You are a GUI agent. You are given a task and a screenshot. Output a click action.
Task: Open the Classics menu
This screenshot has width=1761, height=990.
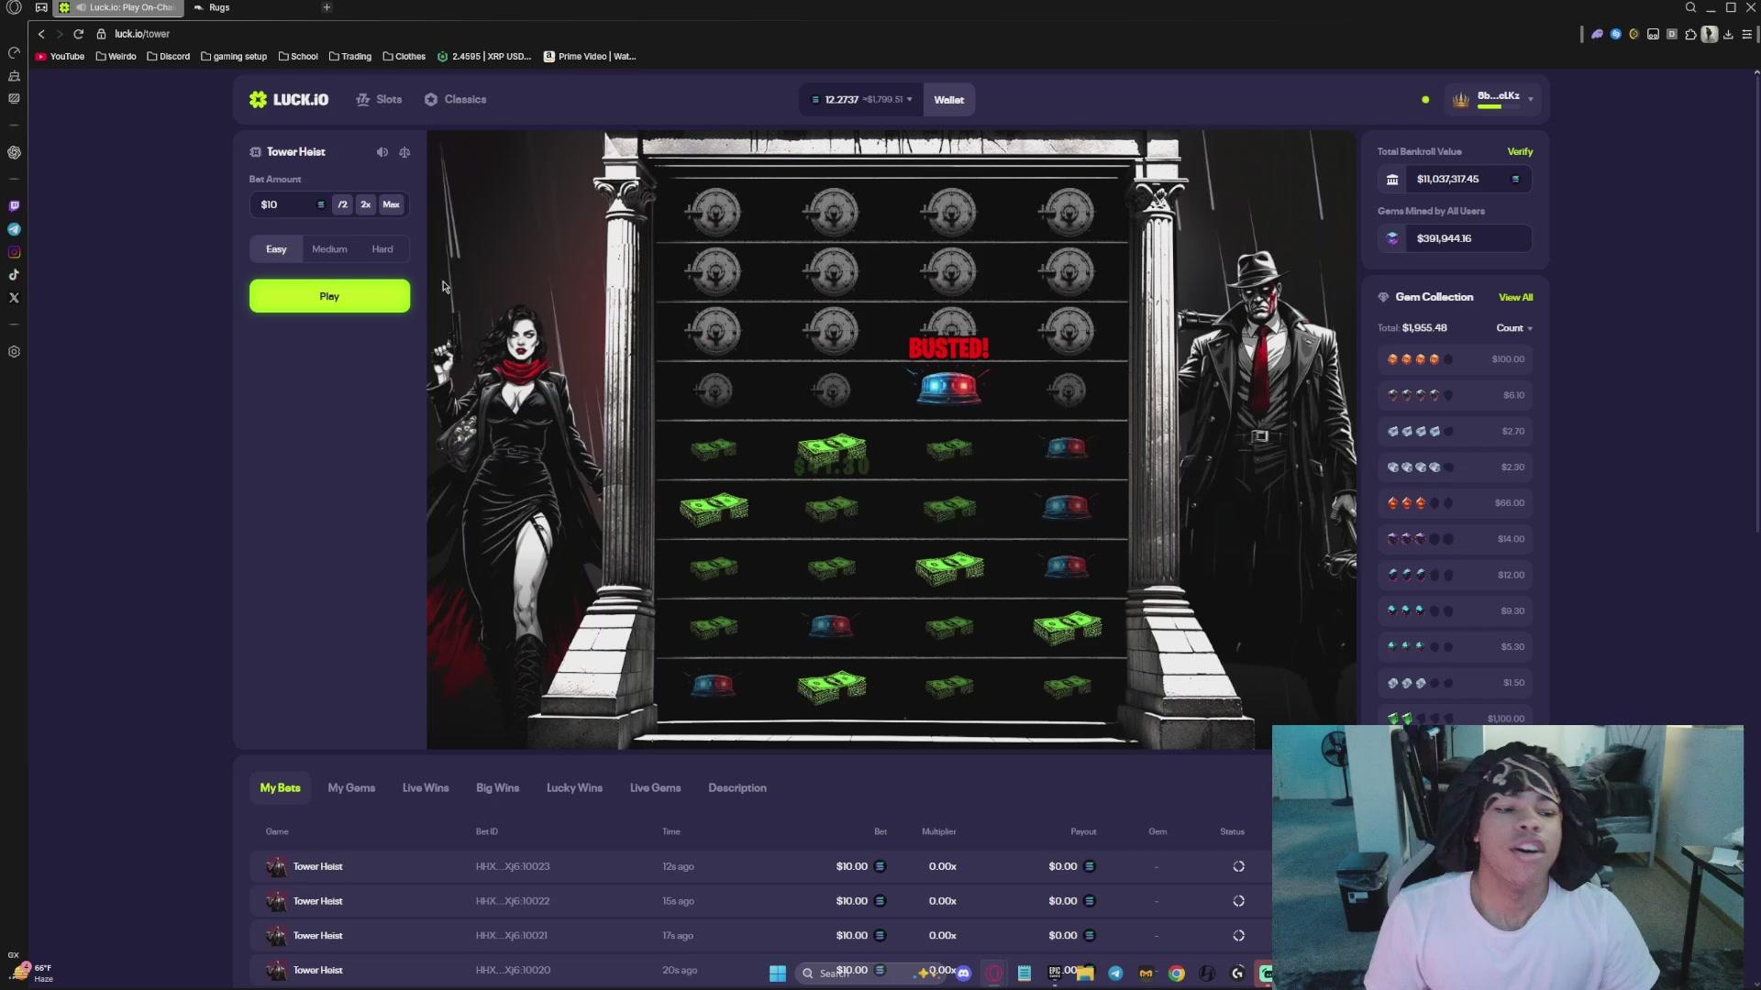(455, 100)
